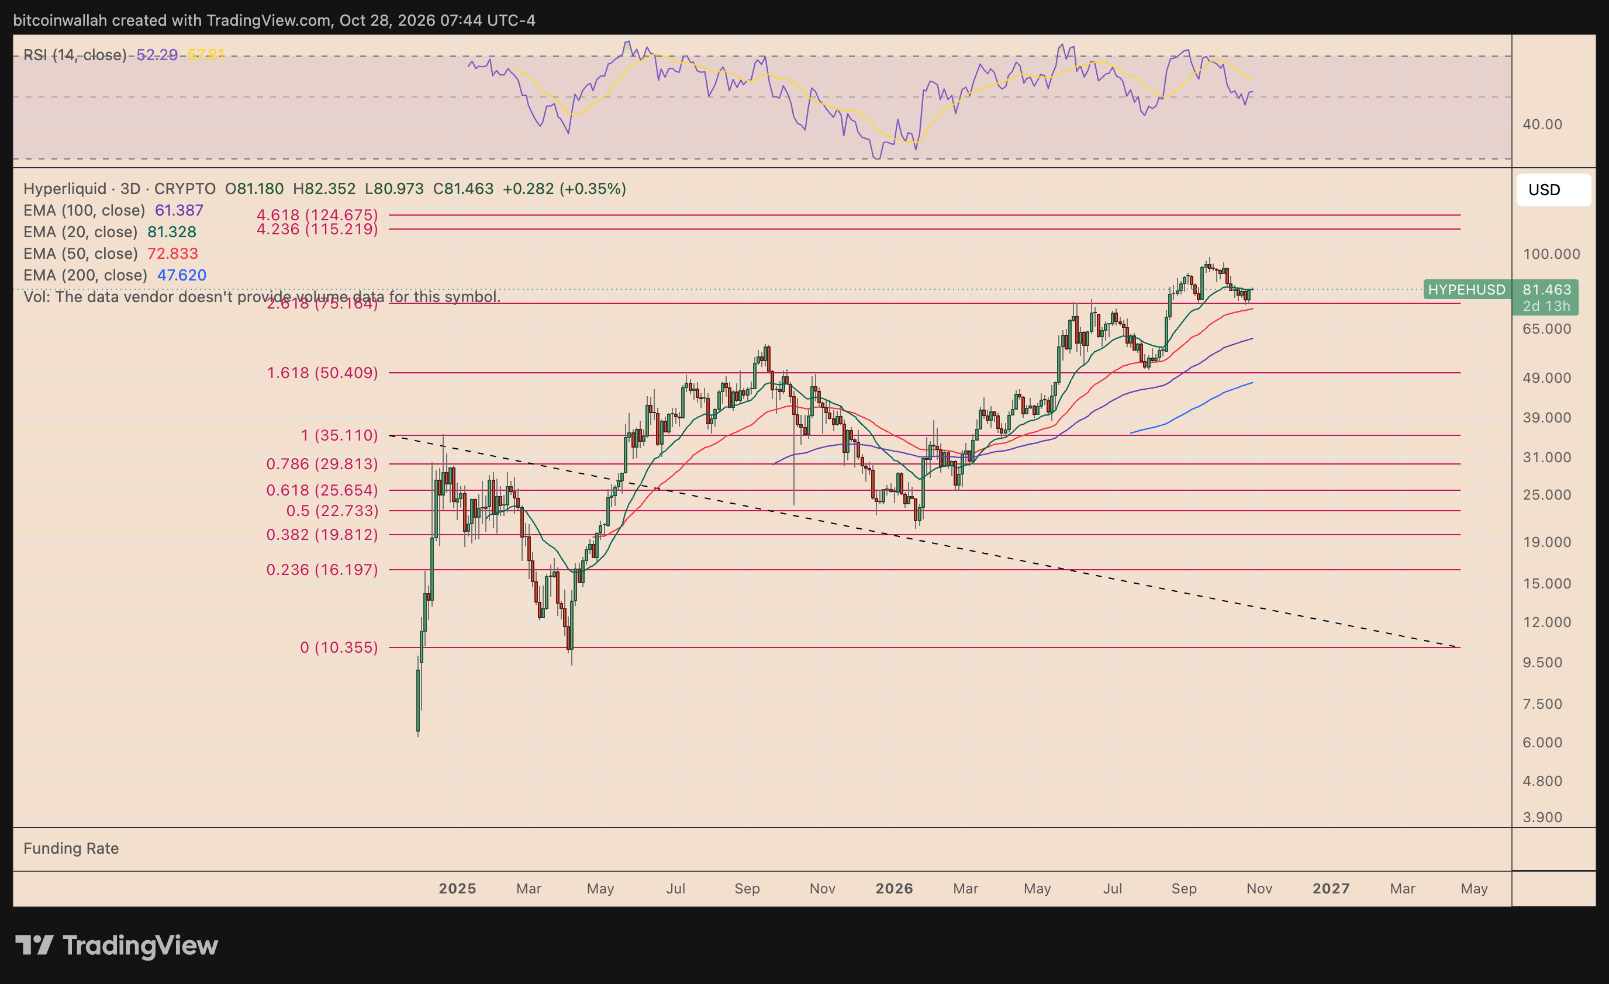Viewport: 1609px width, 984px height.
Task: Click the 81.463 current price tag
Action: tap(1546, 290)
